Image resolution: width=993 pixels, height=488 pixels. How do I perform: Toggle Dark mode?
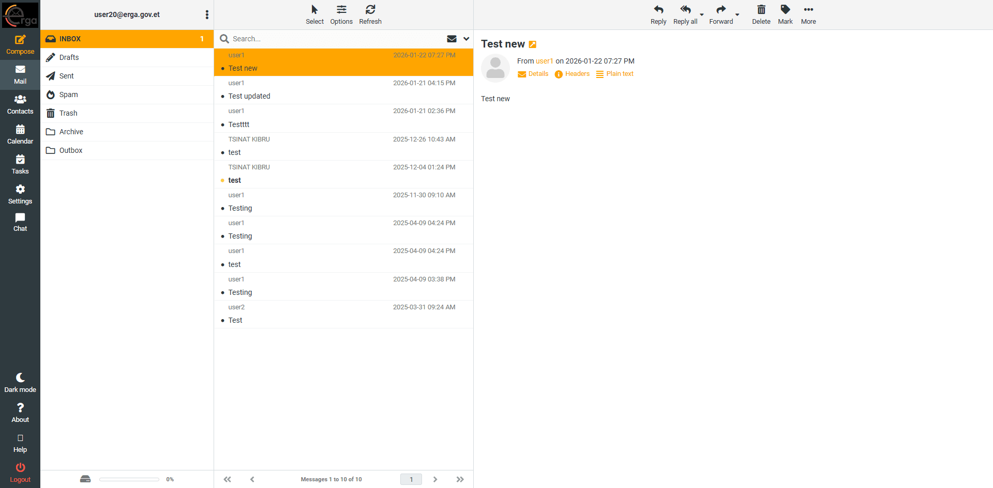click(20, 383)
